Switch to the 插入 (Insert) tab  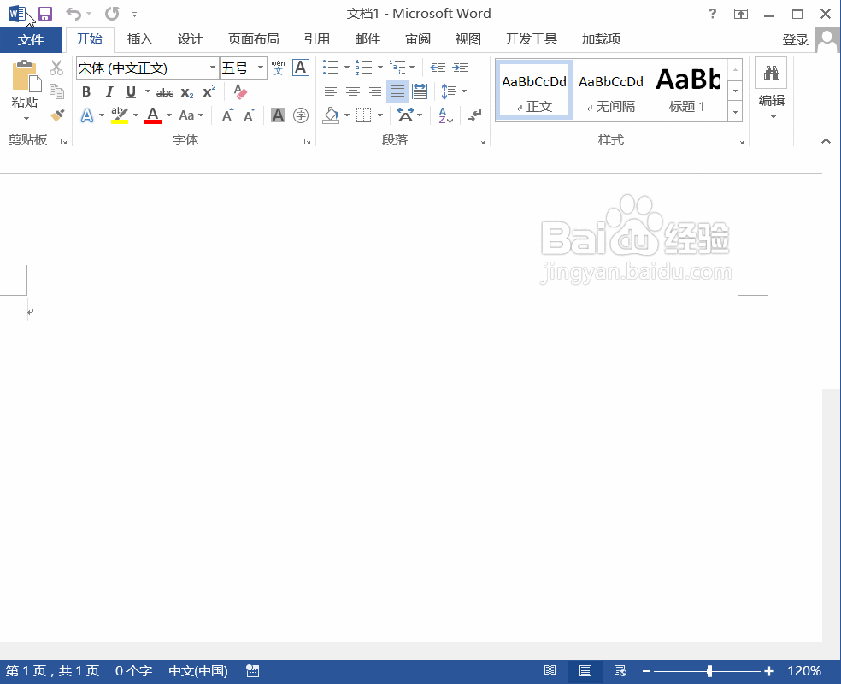(x=139, y=39)
